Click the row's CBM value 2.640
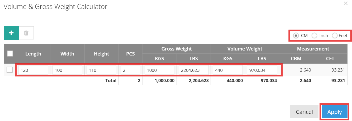Viewport: 352px width, 121px height. pyautogui.click(x=306, y=70)
